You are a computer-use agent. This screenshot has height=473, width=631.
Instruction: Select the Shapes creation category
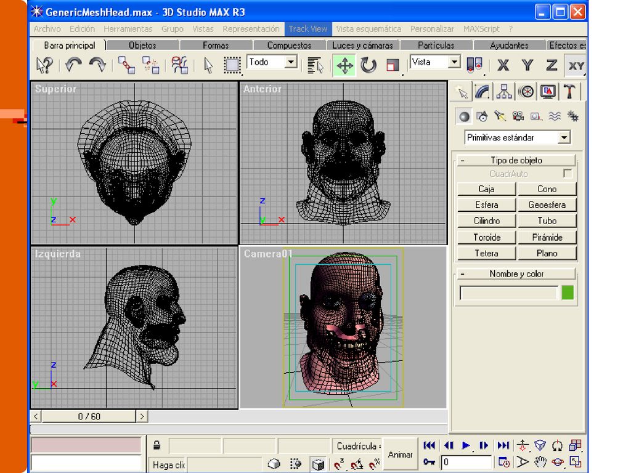[x=482, y=116]
